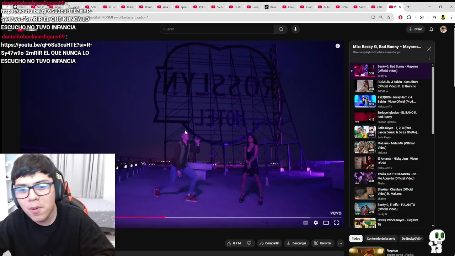Close the Mix playlist panel
Image resolution: width=455 pixels, height=256 pixels.
pos(429,49)
